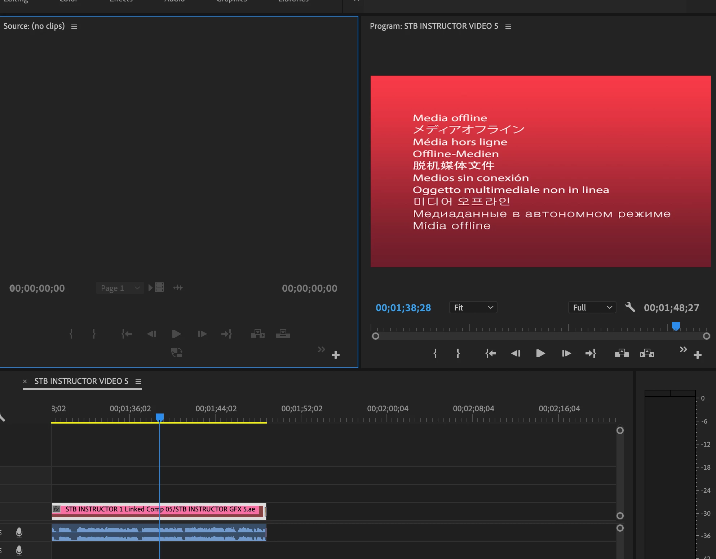Screen dimensions: 716x559
Task: Click the Lift button in Program monitor
Action: 622,353
